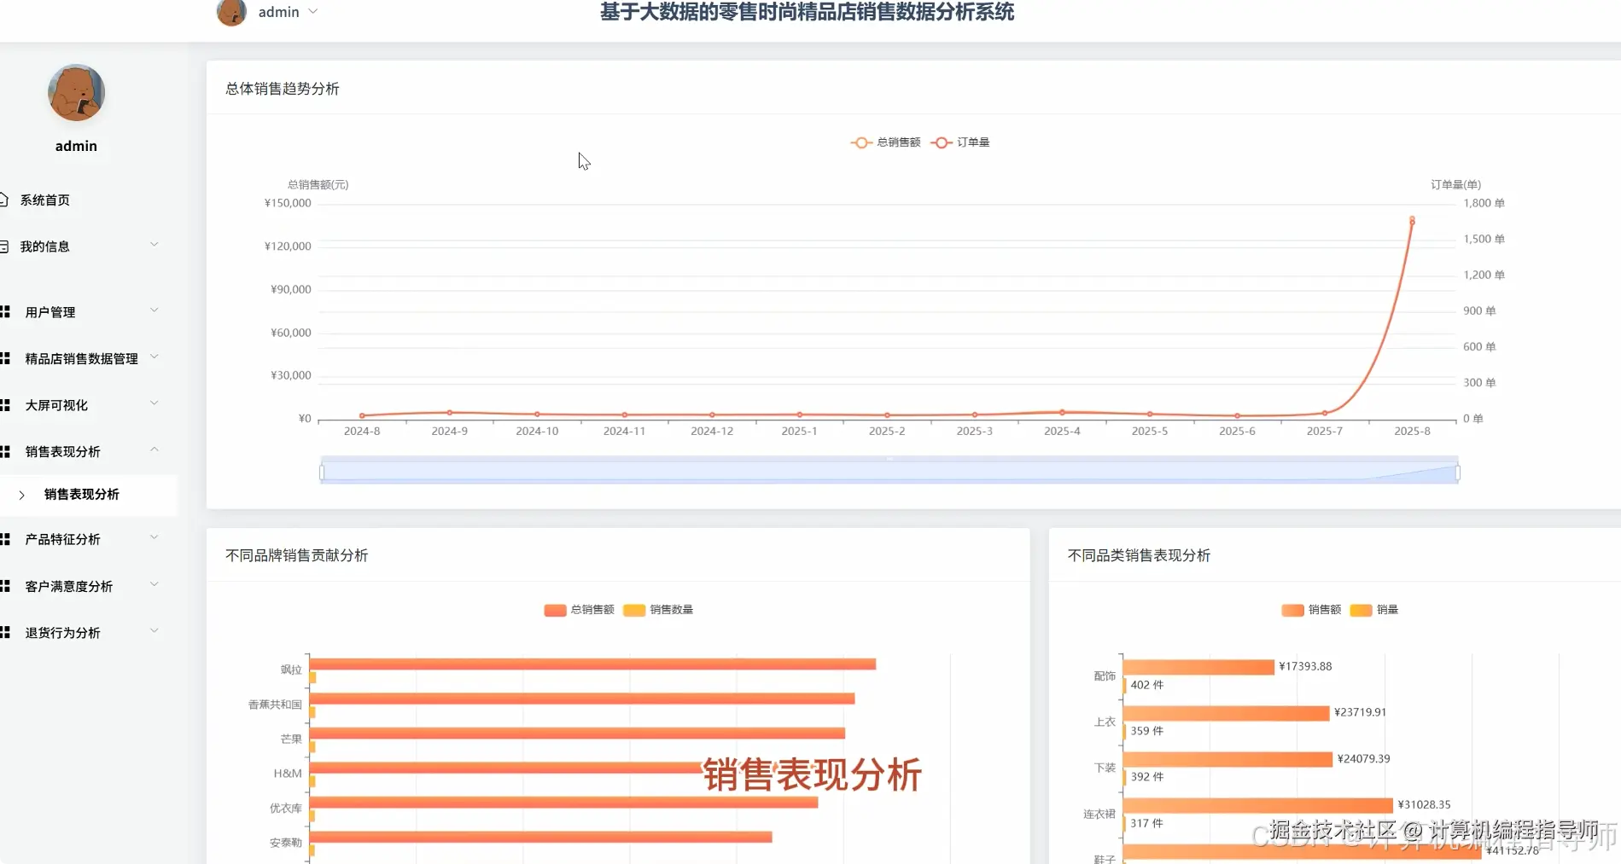Open the 我的信息 sidebar menu

(x=45, y=246)
